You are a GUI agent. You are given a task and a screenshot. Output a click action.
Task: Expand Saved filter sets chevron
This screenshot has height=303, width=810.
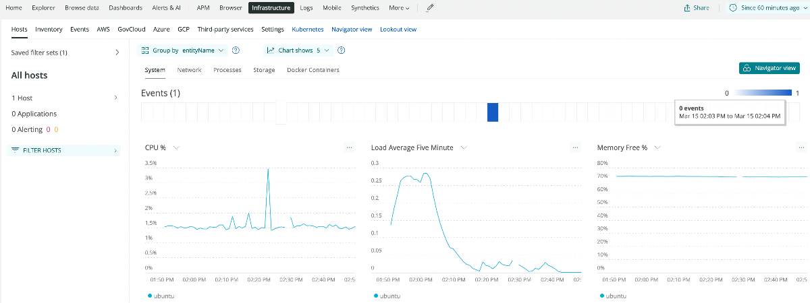point(116,53)
